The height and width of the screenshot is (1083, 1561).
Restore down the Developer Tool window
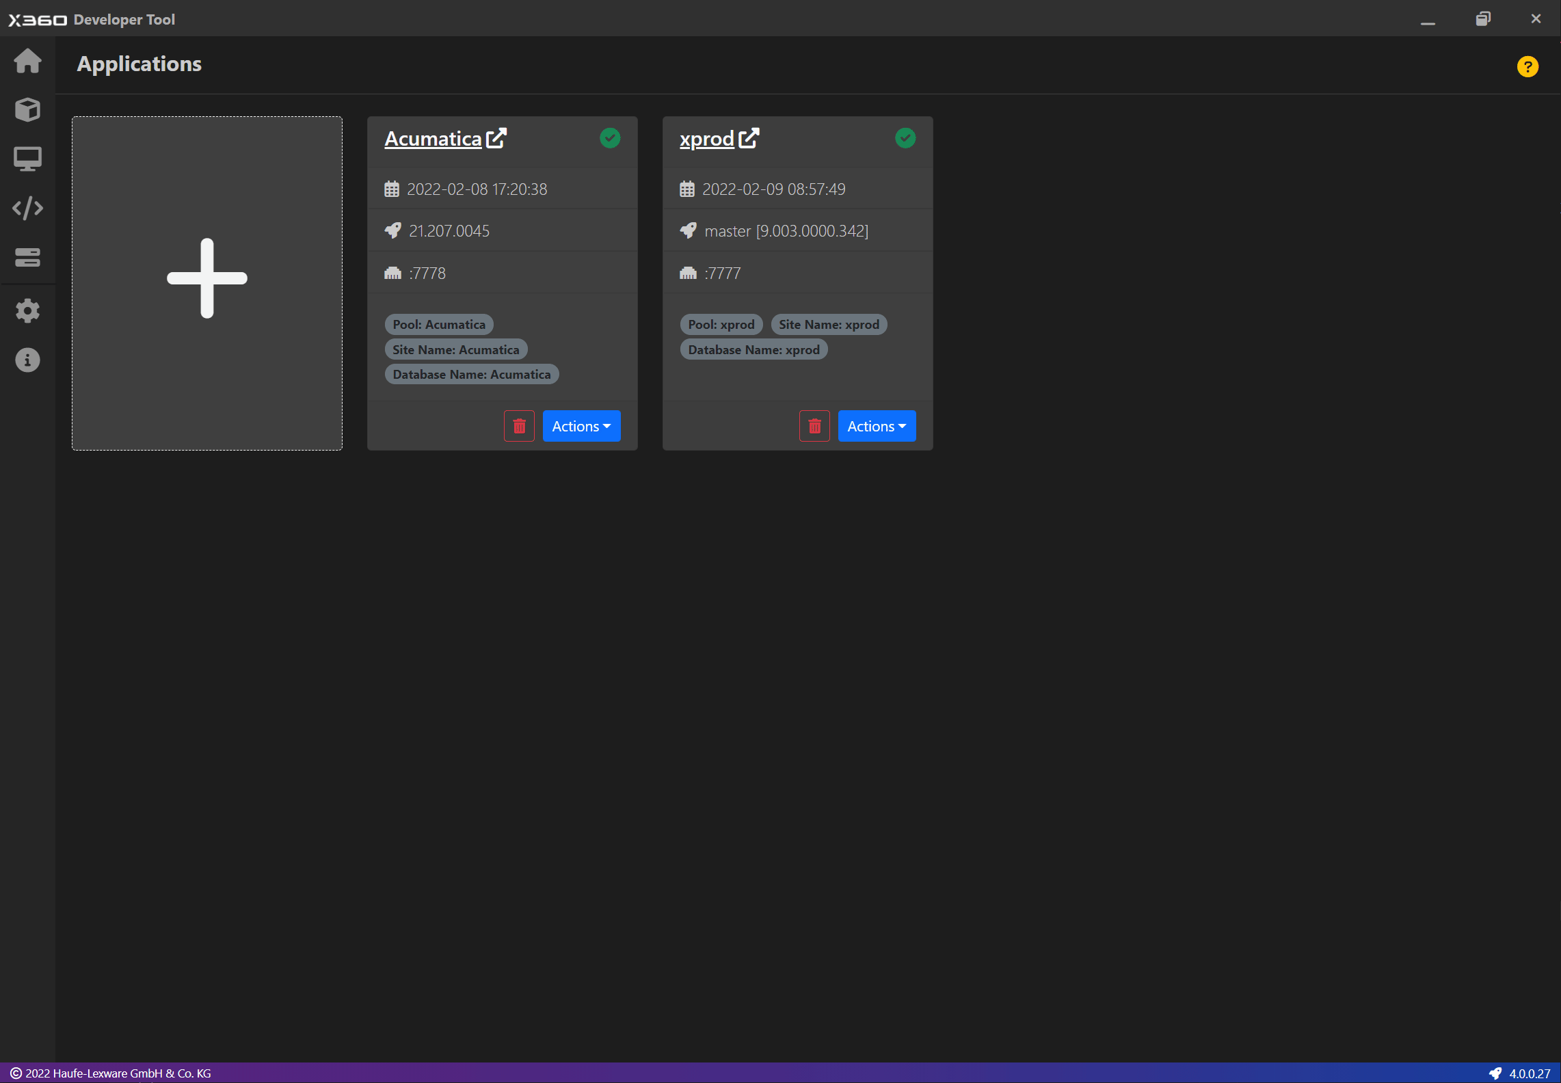click(1483, 19)
